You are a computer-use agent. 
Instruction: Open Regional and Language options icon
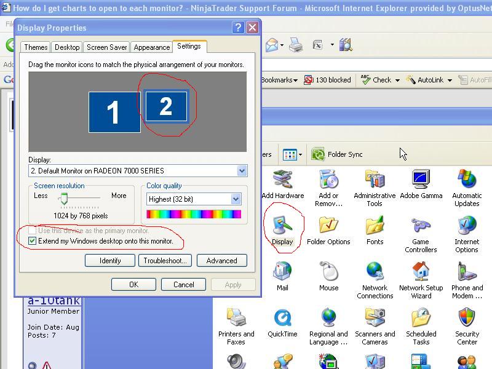click(x=328, y=327)
